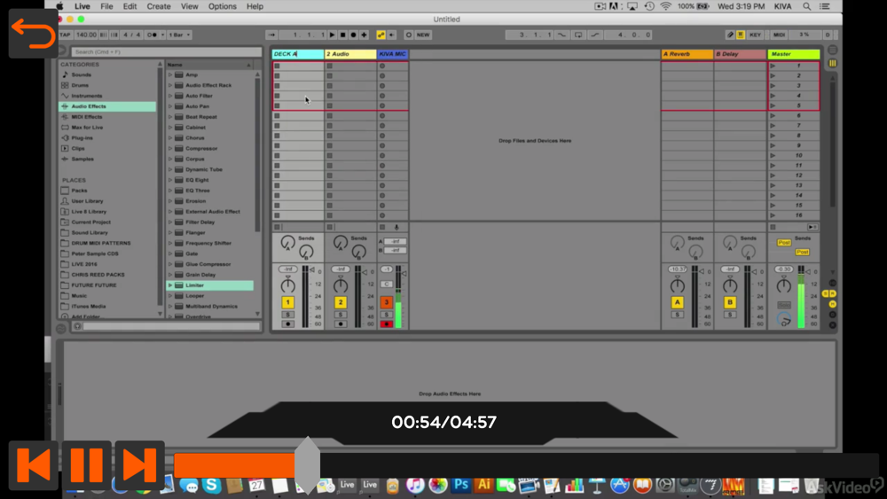Select the 2 Audio track header

pyautogui.click(x=350, y=54)
